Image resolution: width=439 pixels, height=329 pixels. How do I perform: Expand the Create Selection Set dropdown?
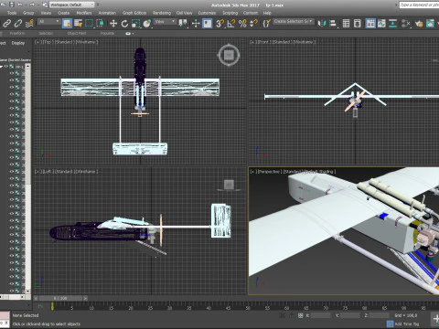click(294, 21)
